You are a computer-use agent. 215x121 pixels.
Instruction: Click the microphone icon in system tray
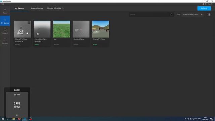coord(191,119)
